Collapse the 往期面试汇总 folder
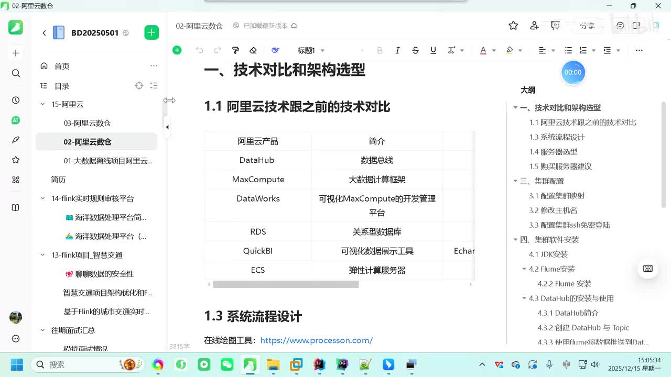The height and width of the screenshot is (377, 671). click(x=43, y=330)
